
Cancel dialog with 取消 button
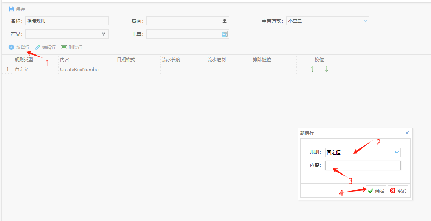tap(398, 191)
